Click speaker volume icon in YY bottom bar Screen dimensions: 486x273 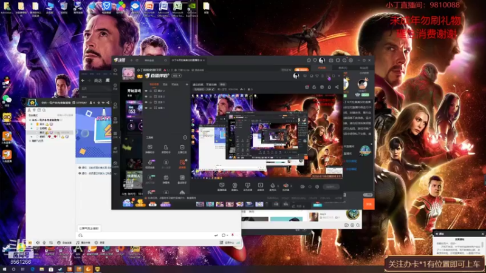pyautogui.click(x=38, y=243)
